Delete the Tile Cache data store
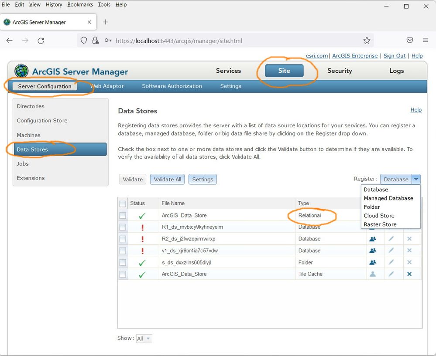 pos(409,274)
